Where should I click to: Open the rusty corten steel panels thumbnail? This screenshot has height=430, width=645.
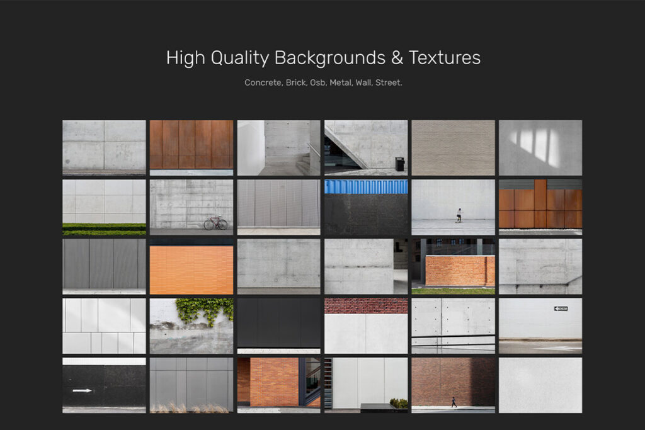[x=191, y=147]
